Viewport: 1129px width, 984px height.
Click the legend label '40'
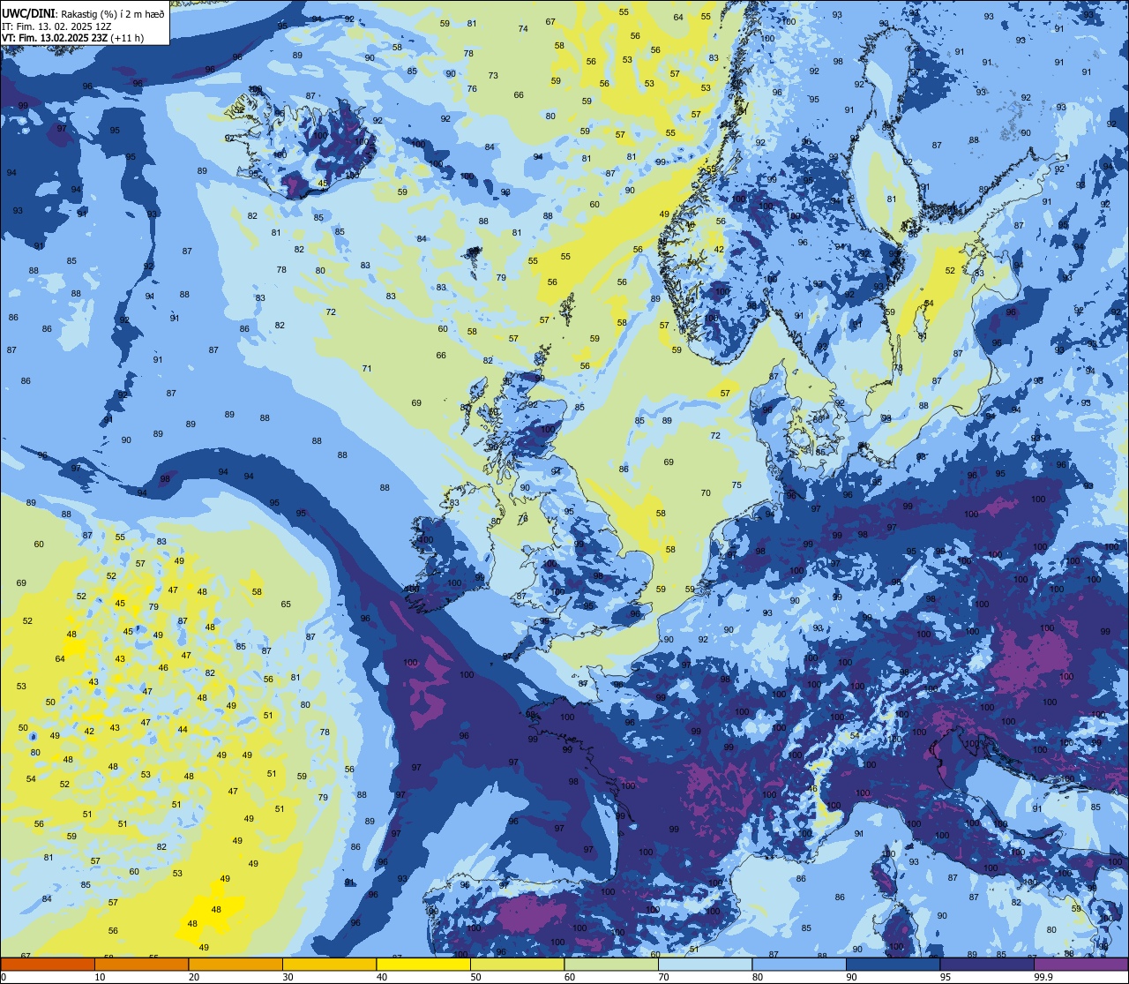pos(382,977)
